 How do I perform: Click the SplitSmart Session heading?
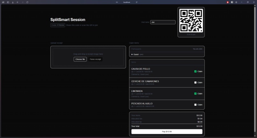coord(68,20)
